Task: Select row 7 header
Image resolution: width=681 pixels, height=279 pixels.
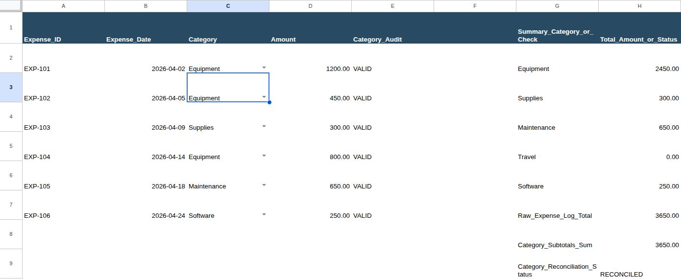Action: coord(11,205)
